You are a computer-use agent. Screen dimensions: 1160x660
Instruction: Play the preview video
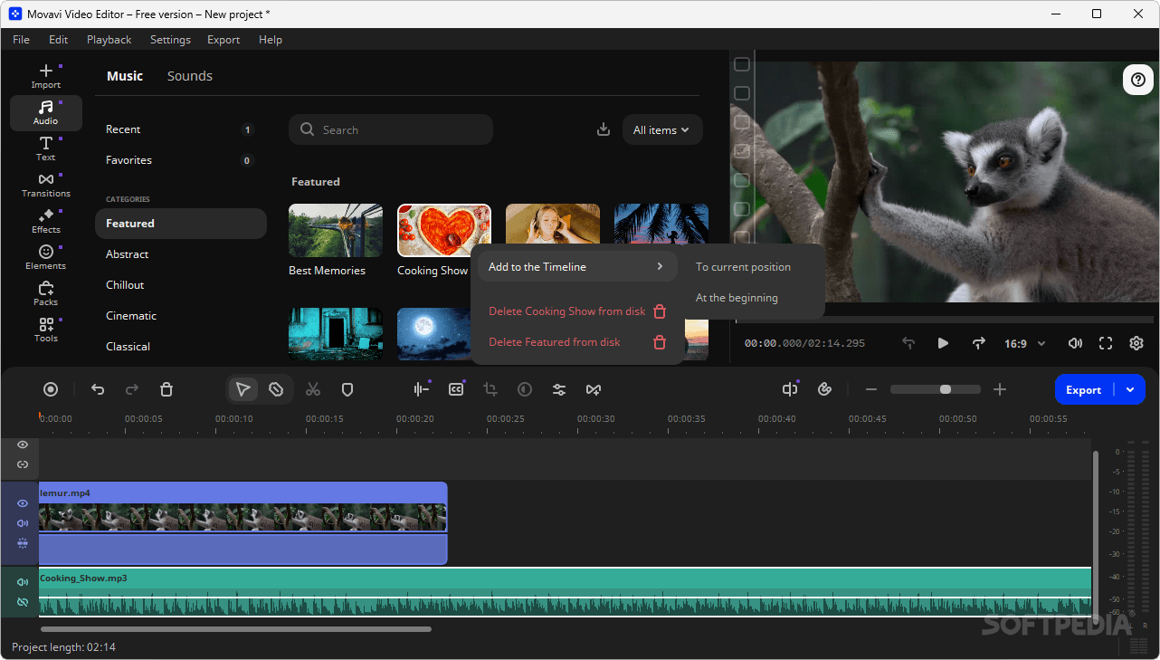[x=943, y=343]
